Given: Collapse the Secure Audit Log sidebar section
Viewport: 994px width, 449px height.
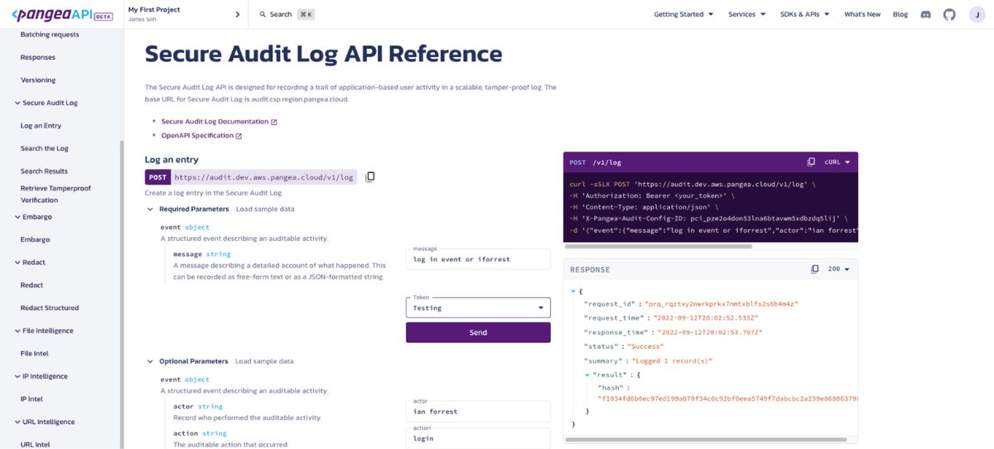Looking at the screenshot, I should click(17, 104).
